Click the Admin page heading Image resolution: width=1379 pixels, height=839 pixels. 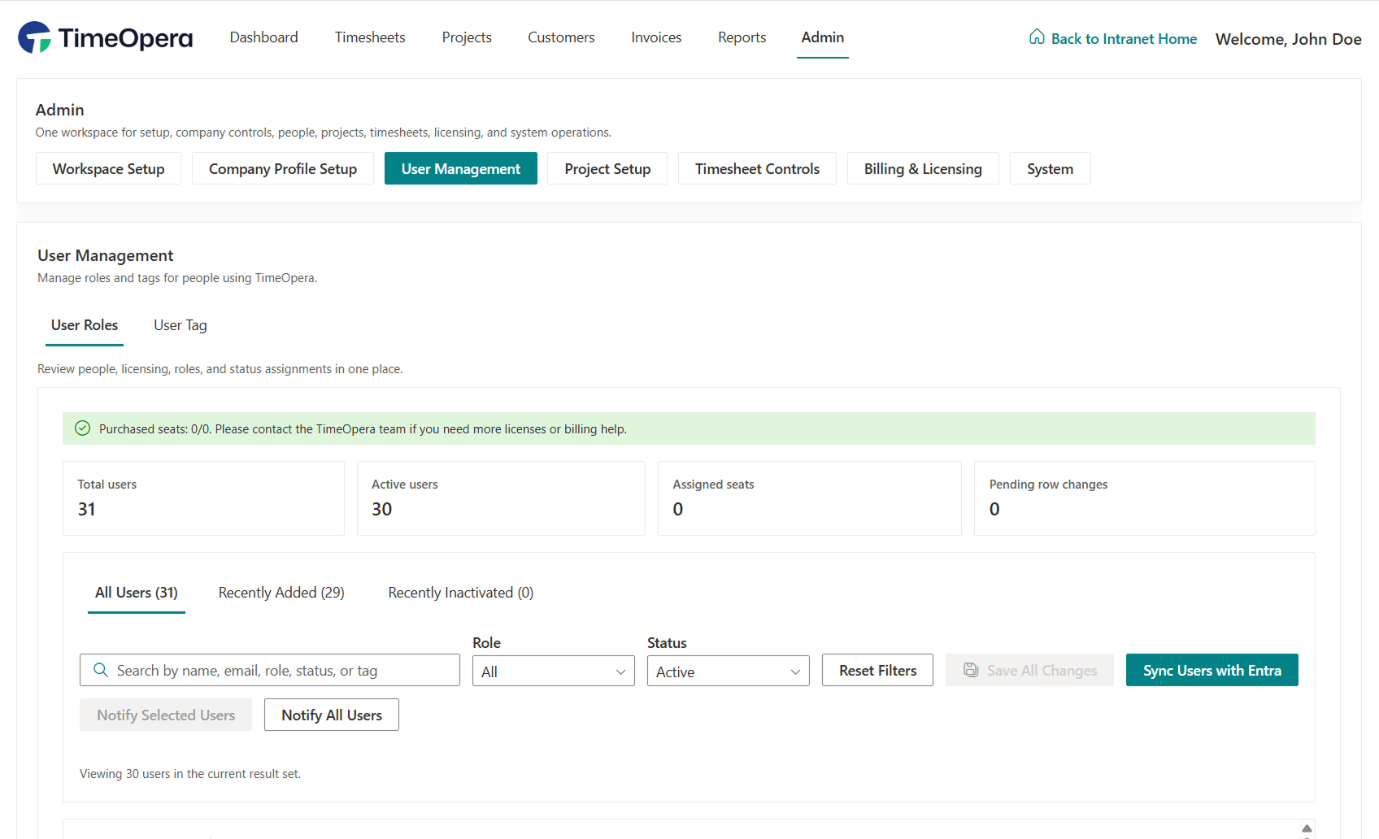60,110
